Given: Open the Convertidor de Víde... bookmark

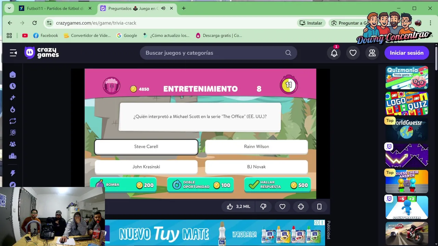Looking at the screenshot, I should coord(87,36).
